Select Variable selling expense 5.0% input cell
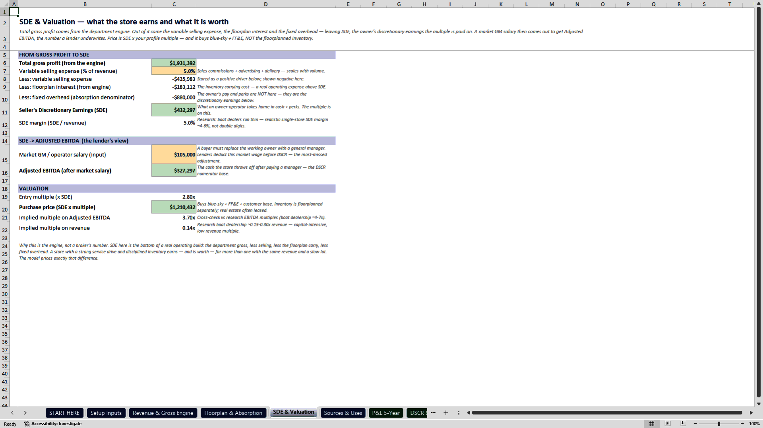The width and height of the screenshot is (763, 428). (x=174, y=71)
